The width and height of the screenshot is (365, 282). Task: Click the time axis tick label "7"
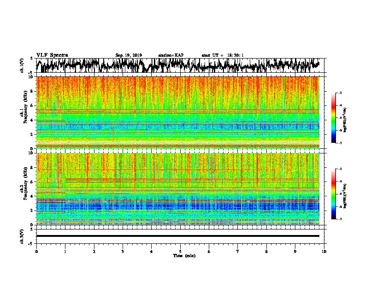point(238,252)
